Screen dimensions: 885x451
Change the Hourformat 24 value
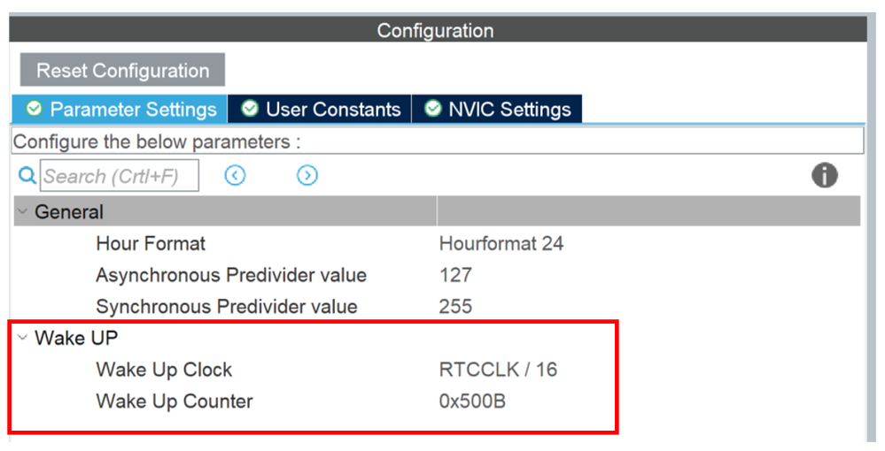501,243
